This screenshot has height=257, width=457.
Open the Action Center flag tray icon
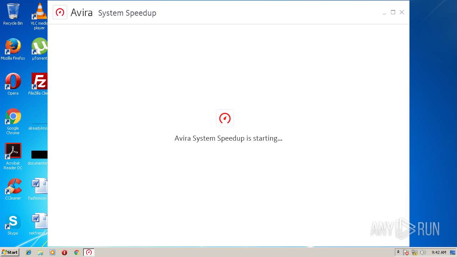point(406,252)
